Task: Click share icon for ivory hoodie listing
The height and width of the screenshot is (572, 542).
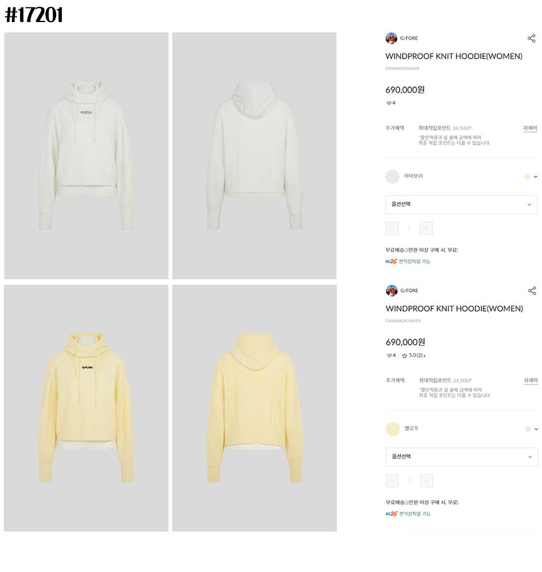Action: pyautogui.click(x=531, y=38)
